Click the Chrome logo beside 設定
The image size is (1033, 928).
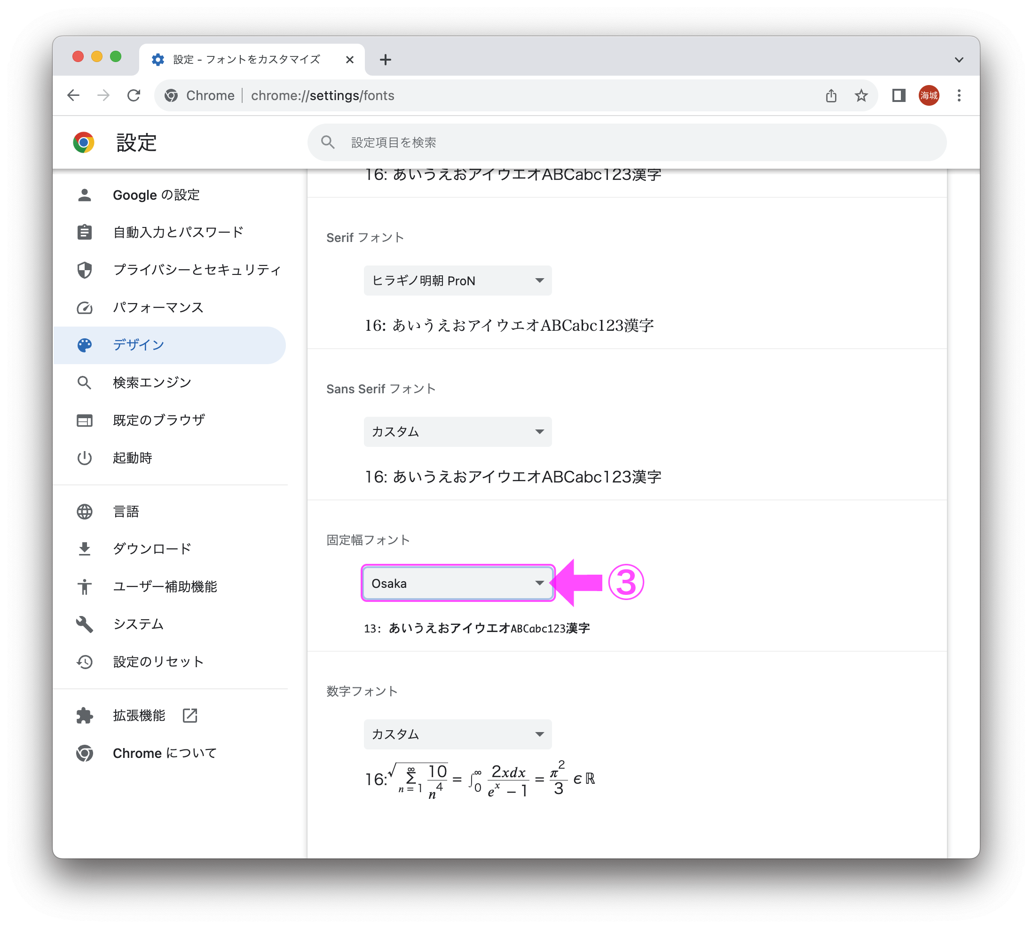click(84, 142)
